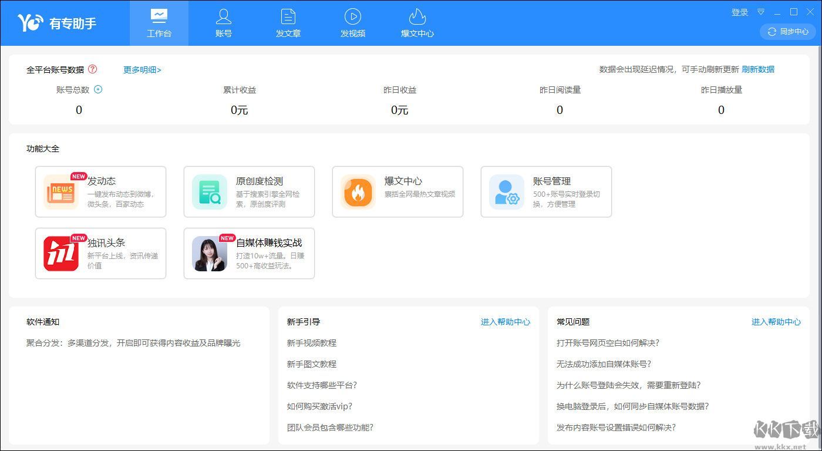Image resolution: width=822 pixels, height=451 pixels.
Task: Click 打开账号网页空白如何解决?
Action: tap(608, 343)
